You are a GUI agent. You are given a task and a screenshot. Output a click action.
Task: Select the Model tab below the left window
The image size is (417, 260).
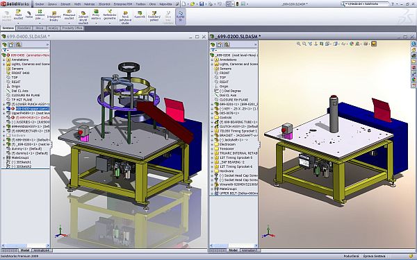point(25,250)
